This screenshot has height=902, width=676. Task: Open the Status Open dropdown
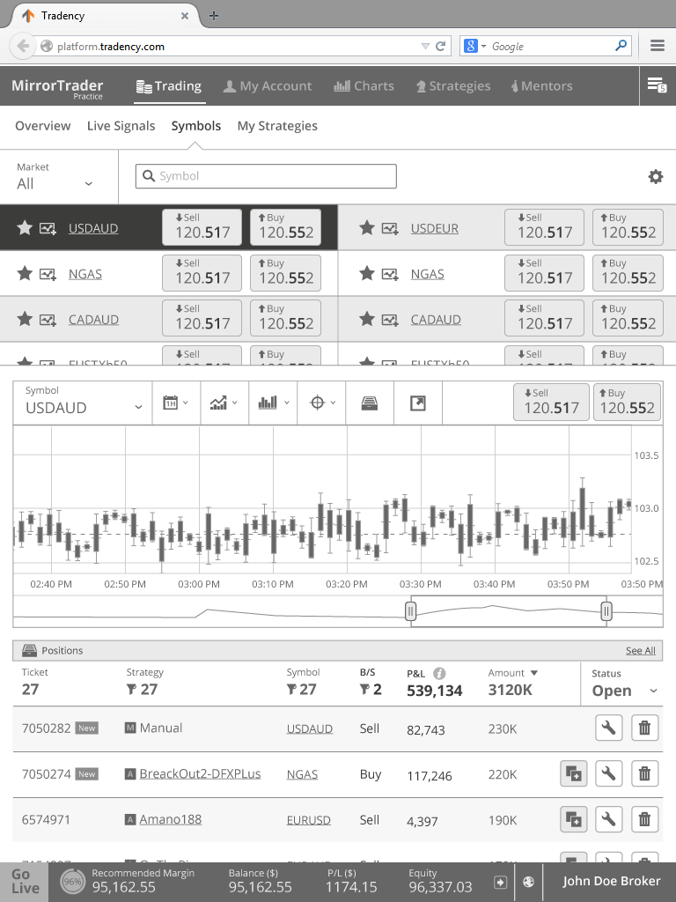point(624,684)
